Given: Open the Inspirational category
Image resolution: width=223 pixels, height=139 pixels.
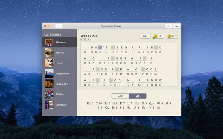Looking at the screenshot, I should point(62,73).
